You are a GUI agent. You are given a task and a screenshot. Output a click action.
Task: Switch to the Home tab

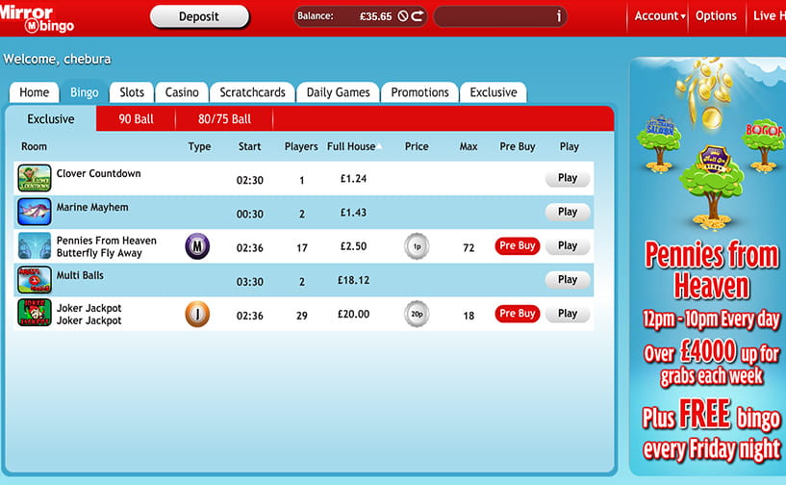click(34, 92)
